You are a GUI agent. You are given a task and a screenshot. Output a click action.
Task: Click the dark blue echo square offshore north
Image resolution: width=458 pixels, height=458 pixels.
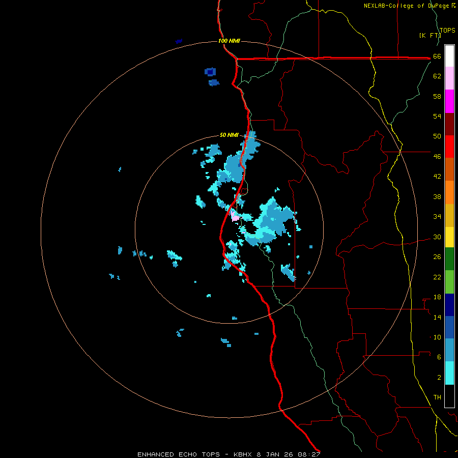coord(210,72)
